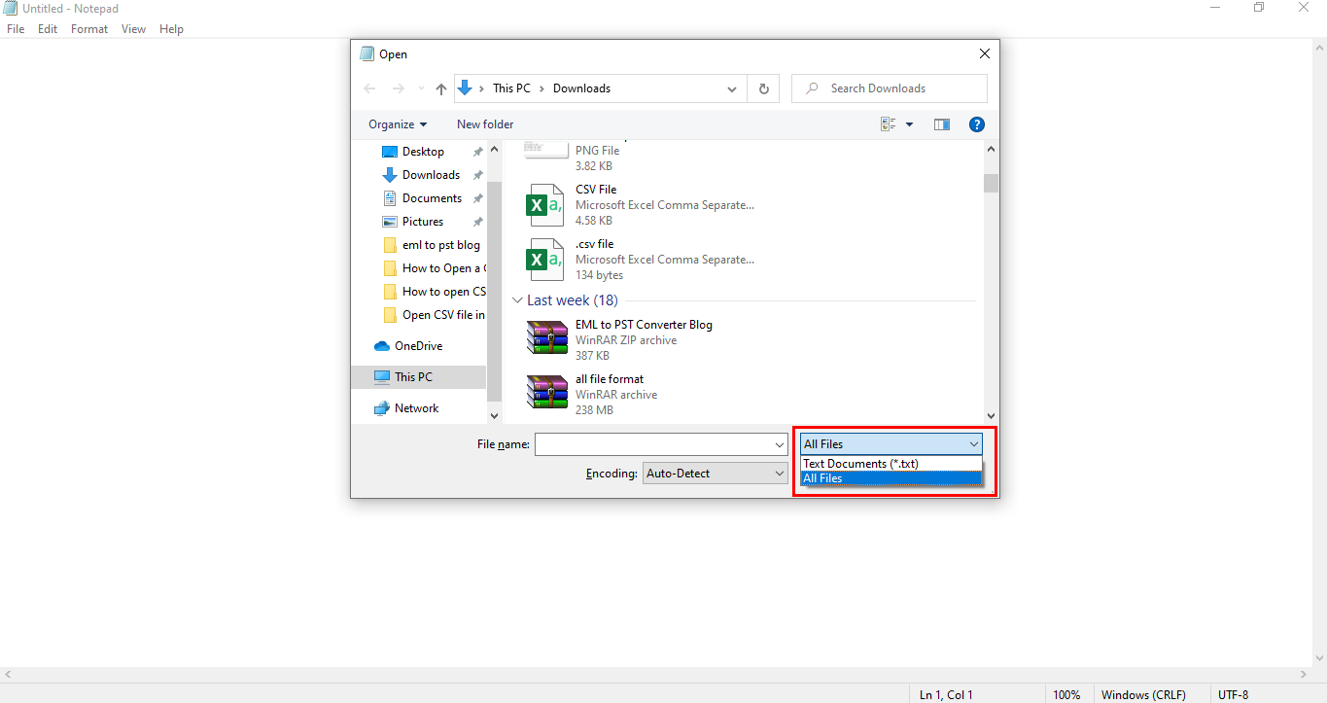
Task: Click the breadcrumb chevron between This PC and Downloads
Action: (541, 88)
